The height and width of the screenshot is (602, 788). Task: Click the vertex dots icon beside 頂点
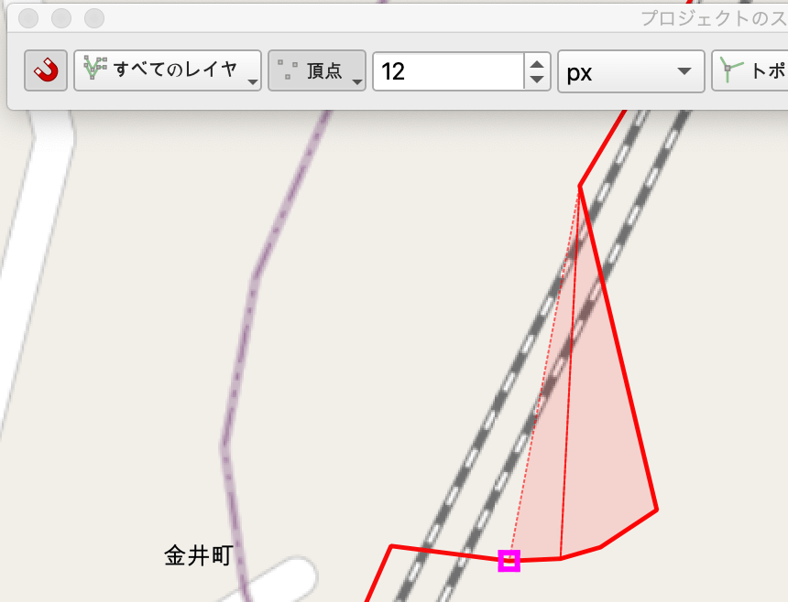(288, 70)
